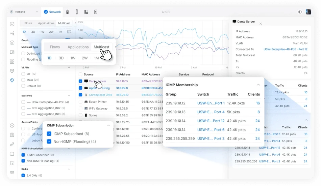Open the chain-link icon in left sidebar

coord(12,144)
